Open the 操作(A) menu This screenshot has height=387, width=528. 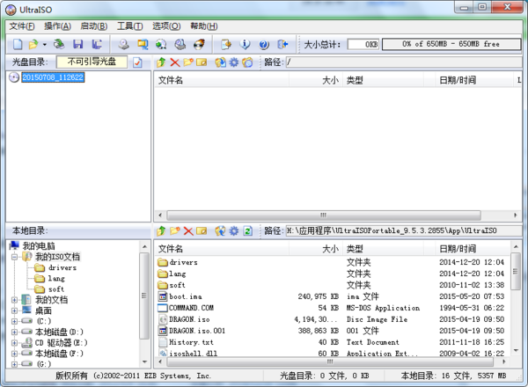57,26
